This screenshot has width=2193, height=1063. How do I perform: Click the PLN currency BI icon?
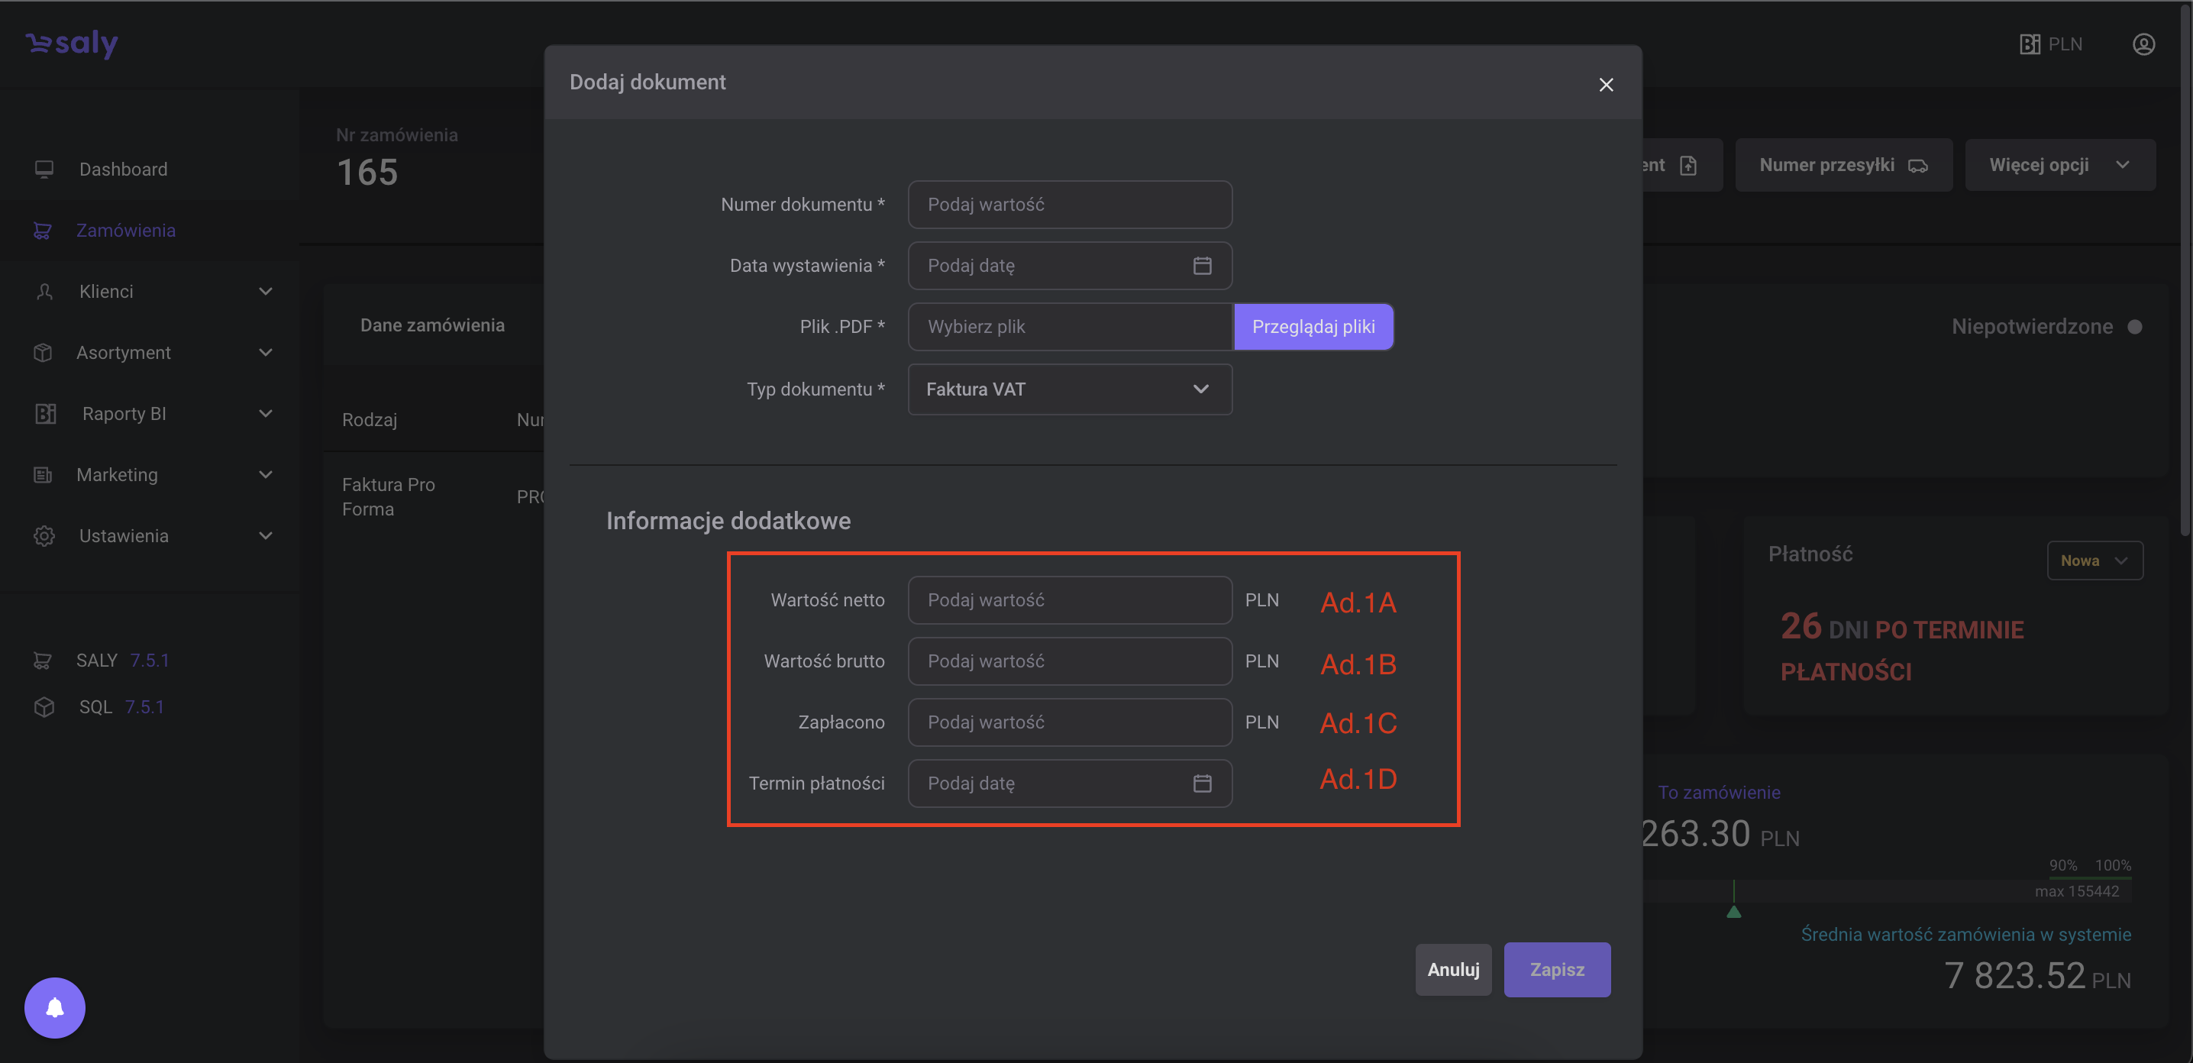(2030, 44)
